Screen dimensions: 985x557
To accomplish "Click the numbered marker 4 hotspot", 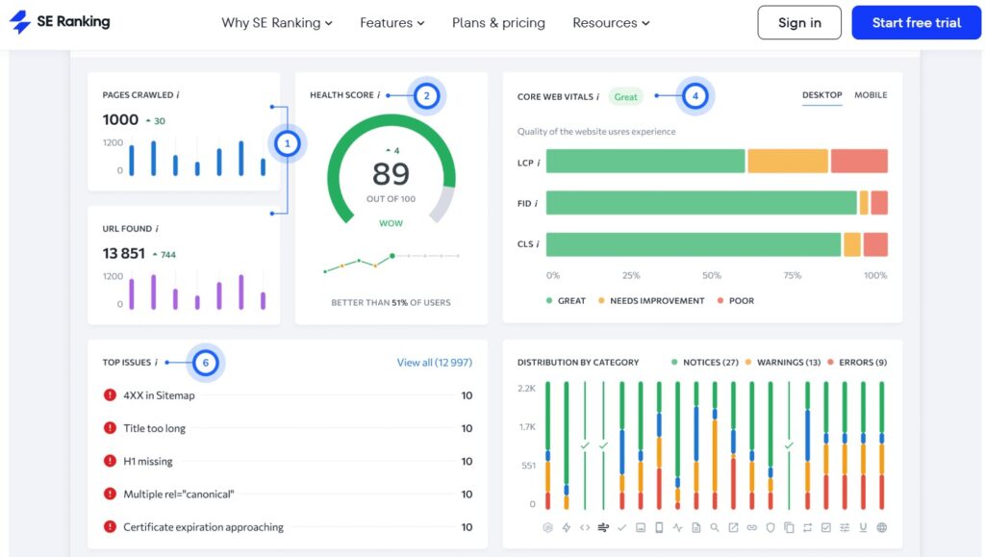I will 695,96.
